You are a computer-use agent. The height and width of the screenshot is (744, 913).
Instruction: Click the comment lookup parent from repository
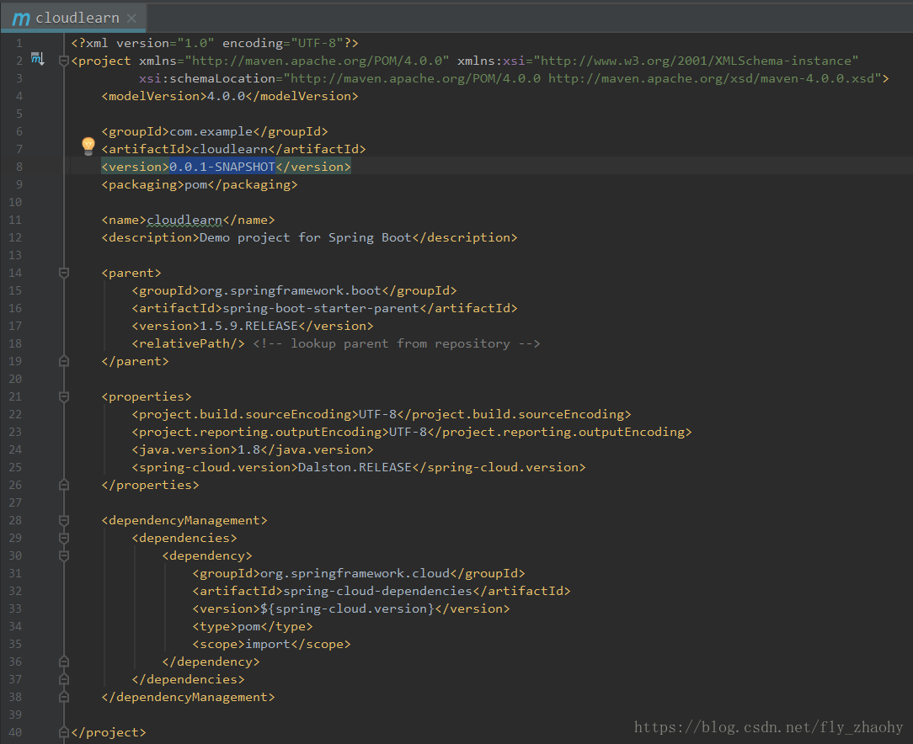pos(397,343)
